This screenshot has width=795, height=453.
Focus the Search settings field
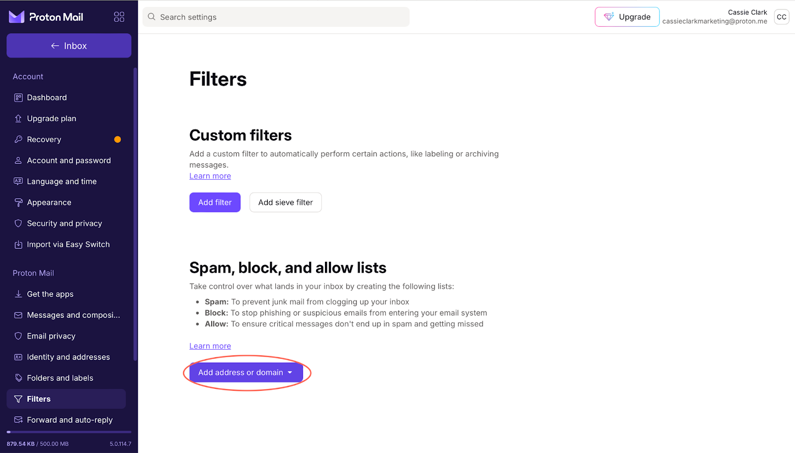click(278, 17)
